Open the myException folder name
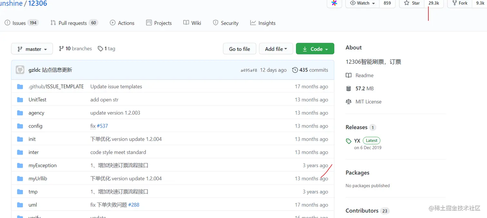The image size is (487, 218). tap(43, 166)
